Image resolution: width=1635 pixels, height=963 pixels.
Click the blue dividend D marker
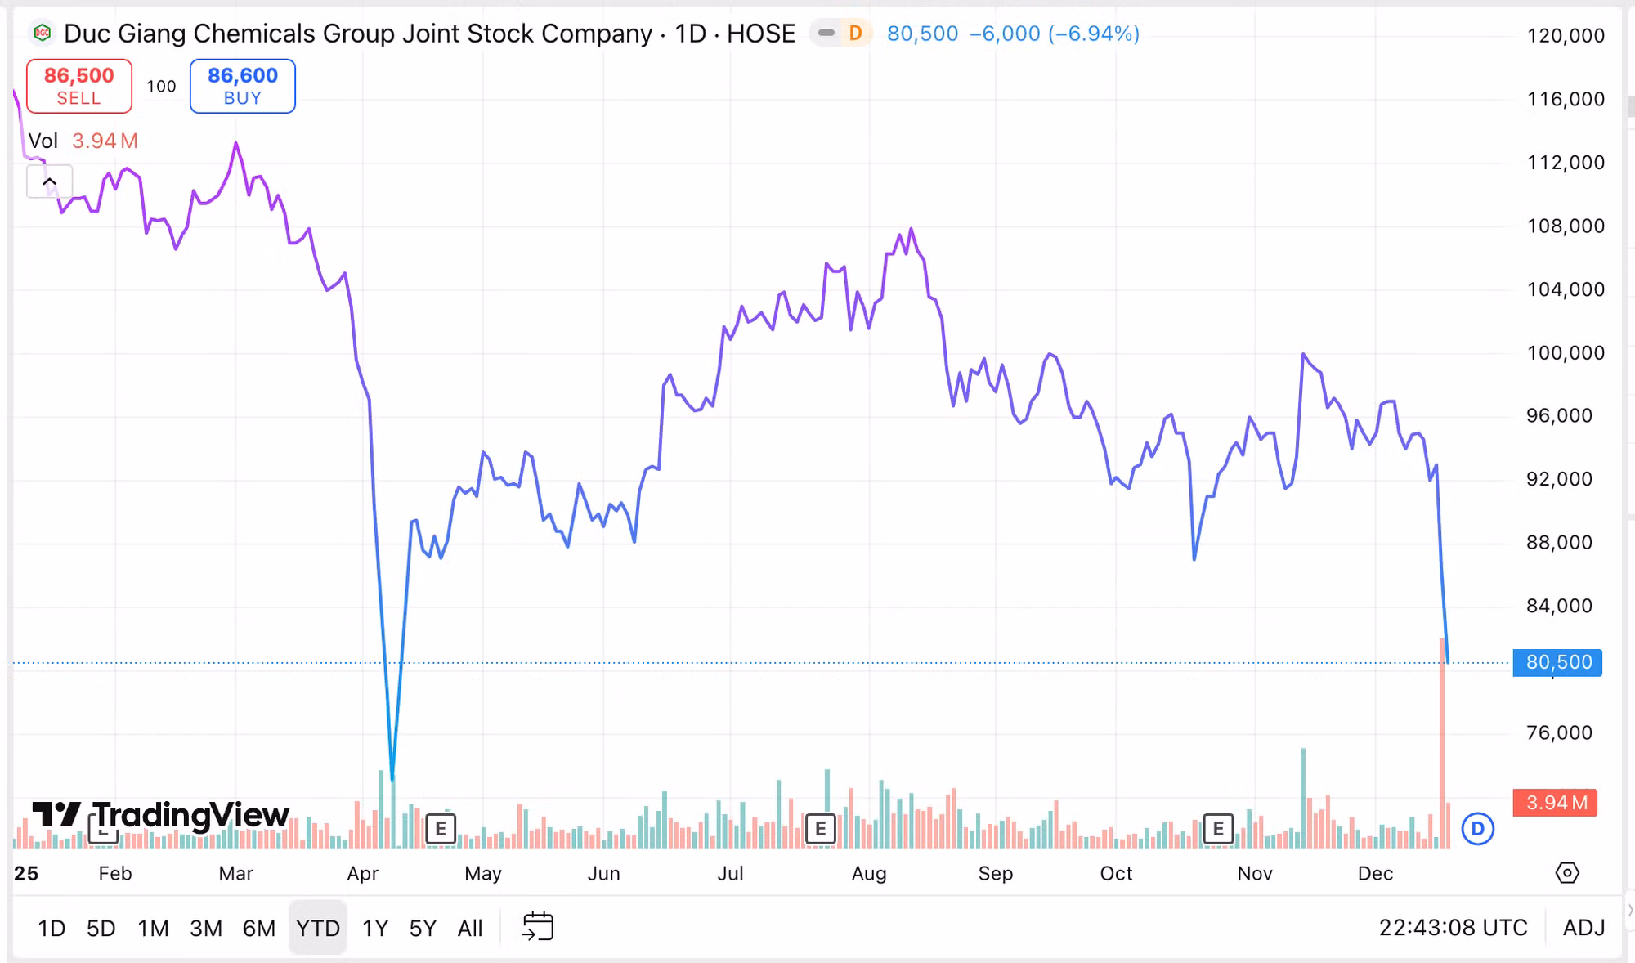(1477, 829)
